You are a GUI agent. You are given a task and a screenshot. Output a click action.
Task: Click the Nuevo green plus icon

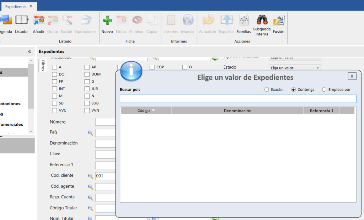[x=107, y=21]
